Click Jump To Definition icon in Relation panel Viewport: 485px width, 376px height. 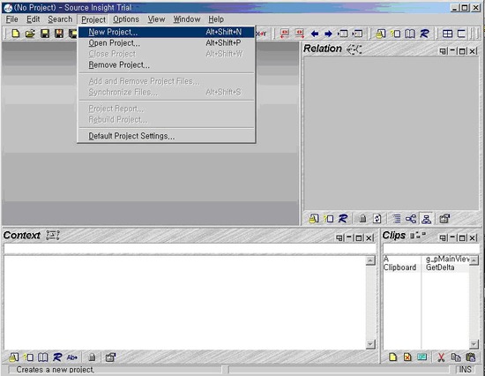pyautogui.click(x=313, y=219)
